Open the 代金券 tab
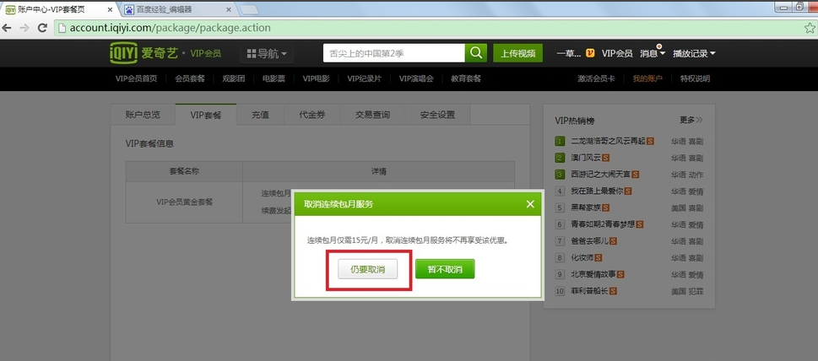Image resolution: width=818 pixels, height=361 pixels. click(312, 115)
